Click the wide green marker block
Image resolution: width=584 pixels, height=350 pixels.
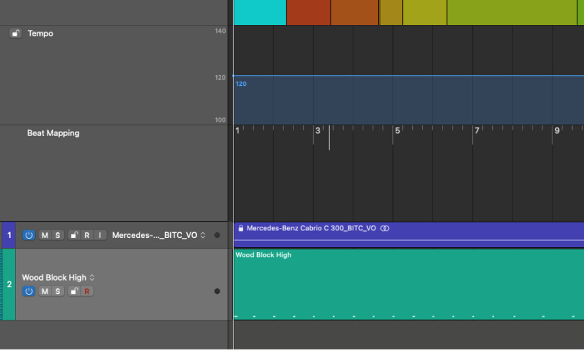512,12
